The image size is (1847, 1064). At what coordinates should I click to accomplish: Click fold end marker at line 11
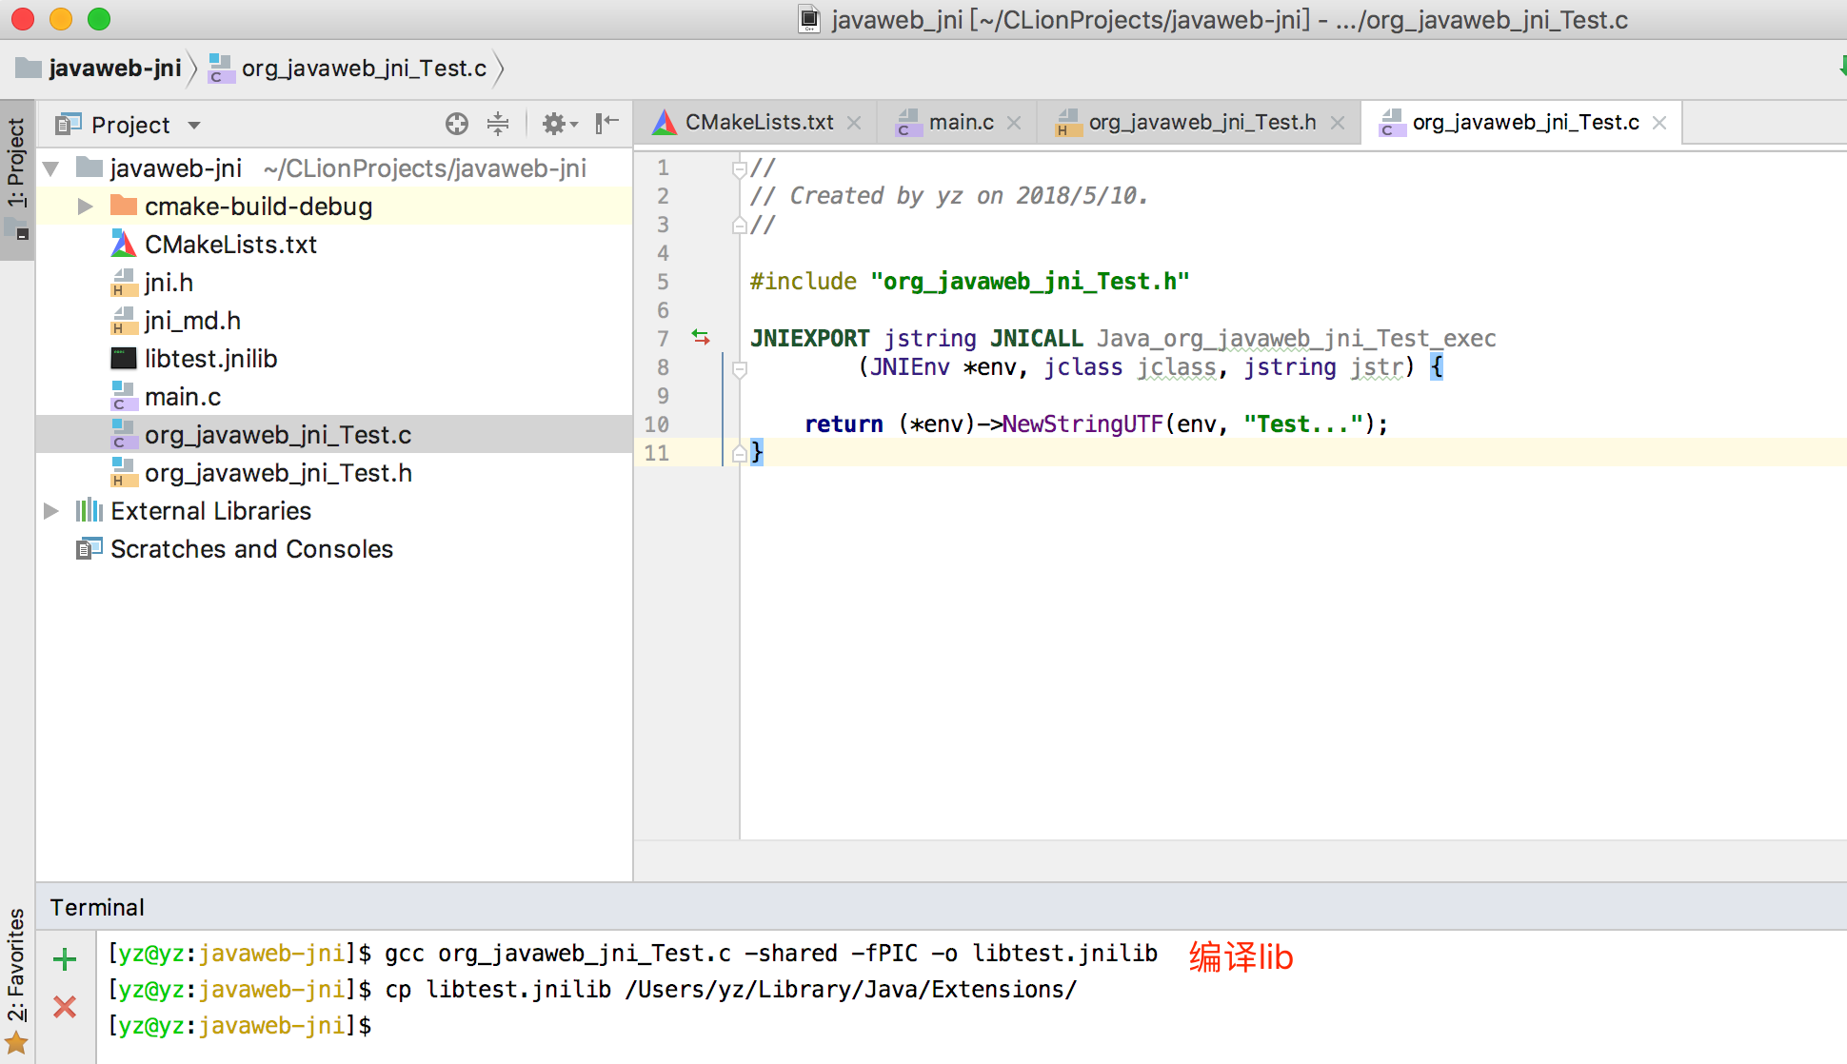(x=739, y=454)
